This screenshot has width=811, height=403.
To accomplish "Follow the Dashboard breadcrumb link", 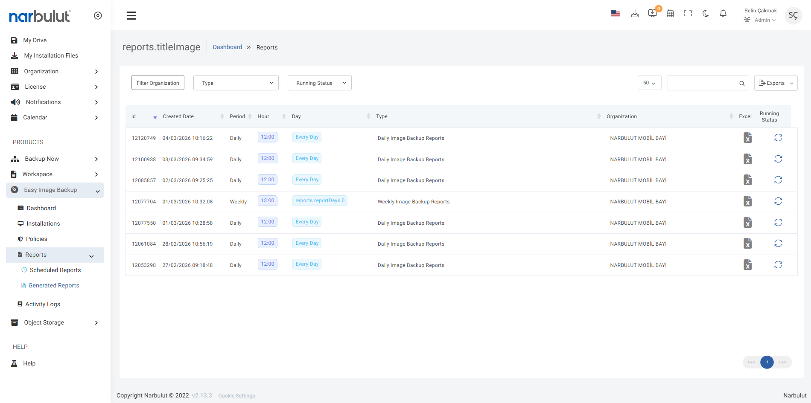I will [x=227, y=47].
